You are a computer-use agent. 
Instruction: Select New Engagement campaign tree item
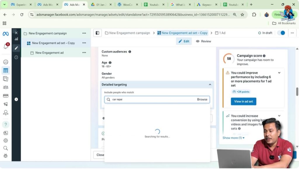click(48, 33)
